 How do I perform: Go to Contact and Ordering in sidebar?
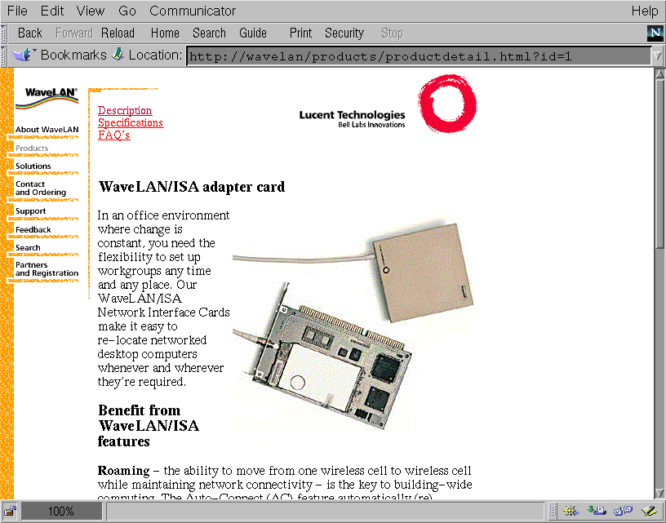point(41,188)
